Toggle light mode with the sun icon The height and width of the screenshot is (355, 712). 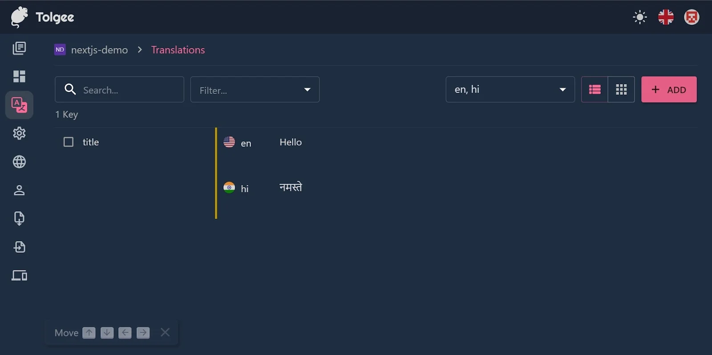point(639,17)
